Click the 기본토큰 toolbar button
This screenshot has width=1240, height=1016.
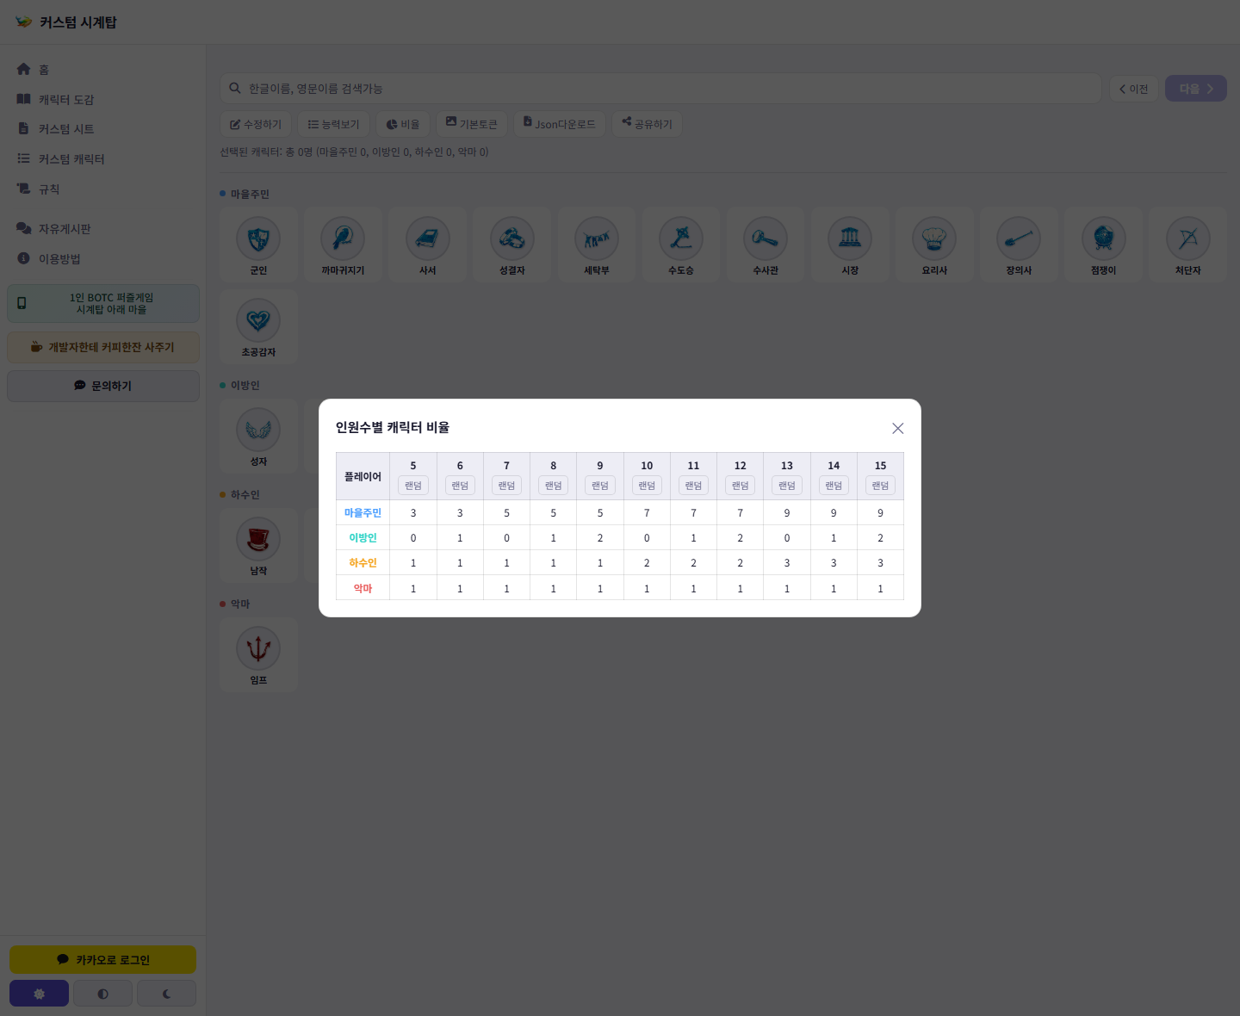pyautogui.click(x=472, y=124)
